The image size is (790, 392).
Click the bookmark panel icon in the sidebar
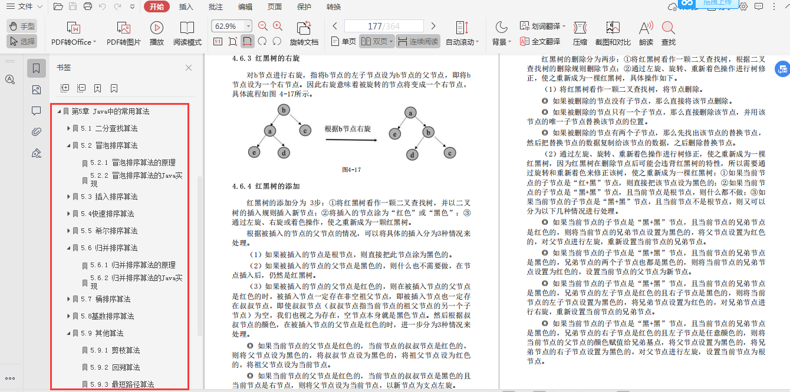pyautogui.click(x=37, y=68)
